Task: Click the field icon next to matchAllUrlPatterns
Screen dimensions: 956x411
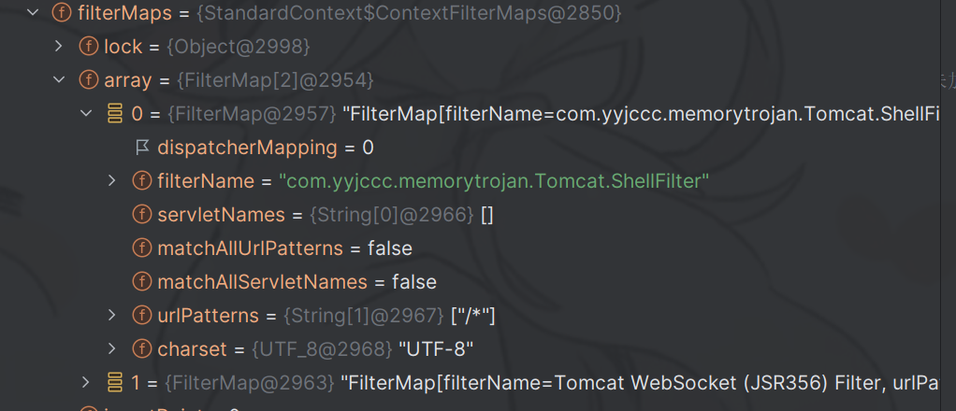Action: tap(142, 248)
